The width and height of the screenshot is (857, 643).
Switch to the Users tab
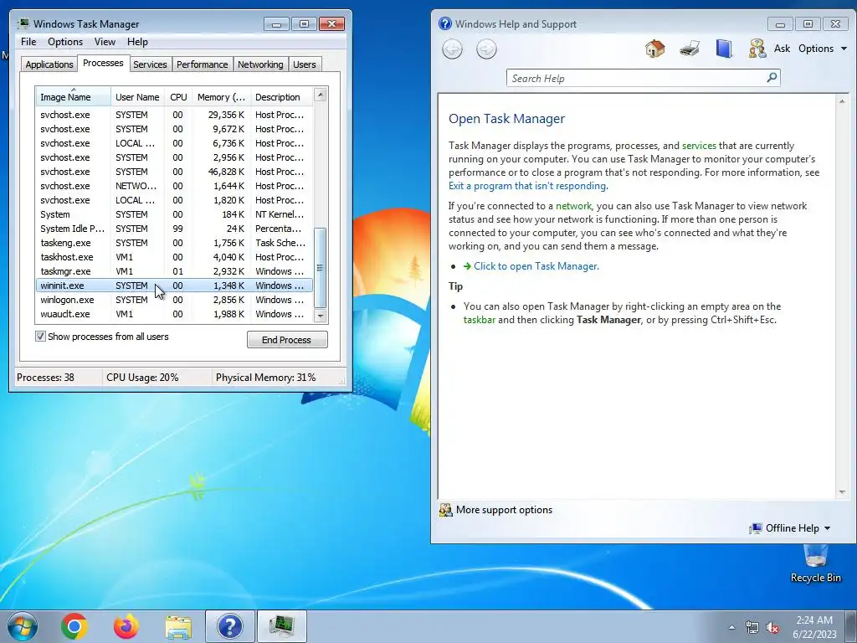304,64
